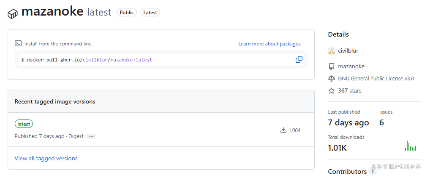
Task: Click the green latest tag label
Action: point(24,124)
